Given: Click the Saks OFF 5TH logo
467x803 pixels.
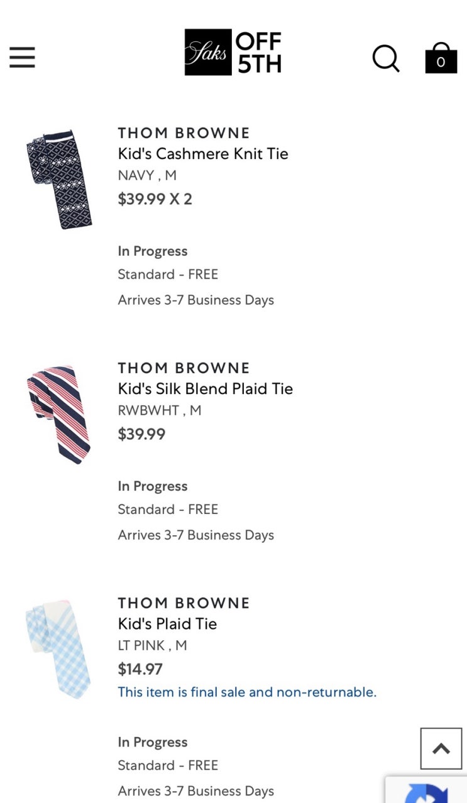Looking at the screenshot, I should coord(233,53).
